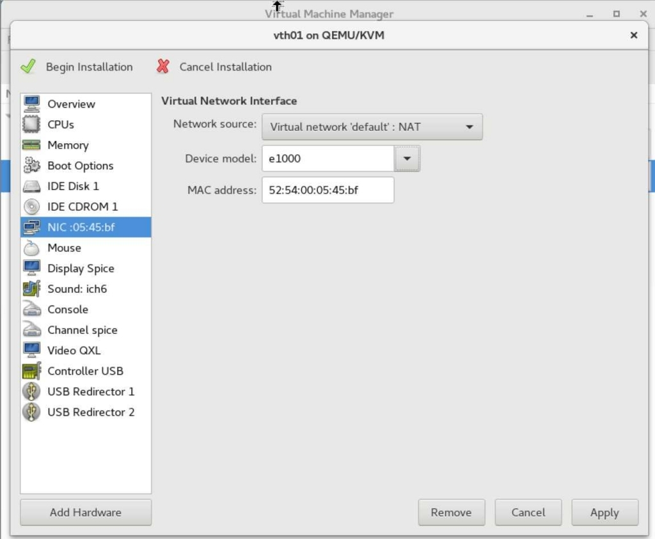The image size is (655, 539).
Task: Select the USB Redirector 1 icon
Action: pyautogui.click(x=32, y=391)
